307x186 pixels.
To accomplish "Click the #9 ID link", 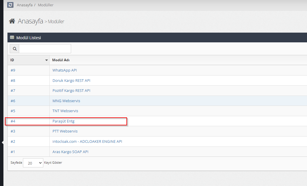I will [x=13, y=70].
